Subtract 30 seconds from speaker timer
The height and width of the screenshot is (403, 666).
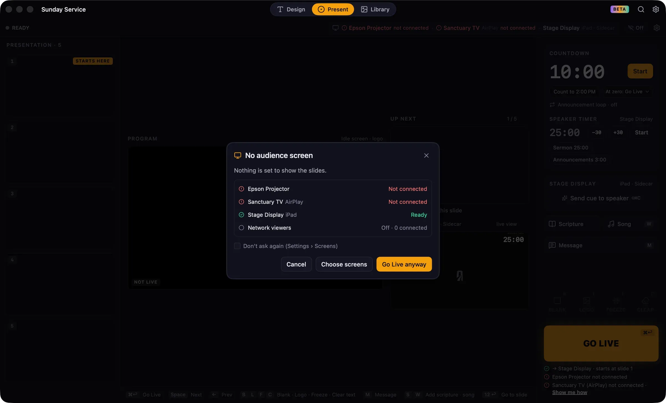point(596,133)
